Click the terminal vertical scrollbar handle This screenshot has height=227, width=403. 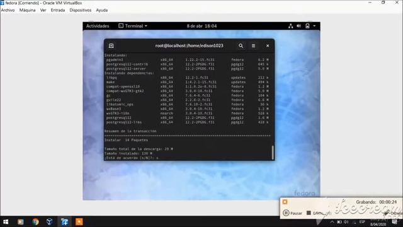click(273, 153)
